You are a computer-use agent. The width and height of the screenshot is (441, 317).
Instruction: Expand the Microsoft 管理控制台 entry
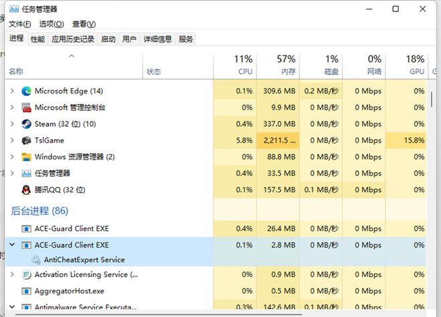tap(12, 107)
